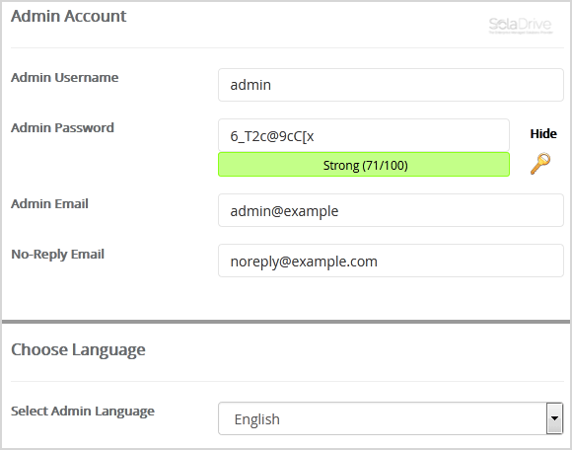Toggle Hide to mask the admin password

(x=543, y=133)
